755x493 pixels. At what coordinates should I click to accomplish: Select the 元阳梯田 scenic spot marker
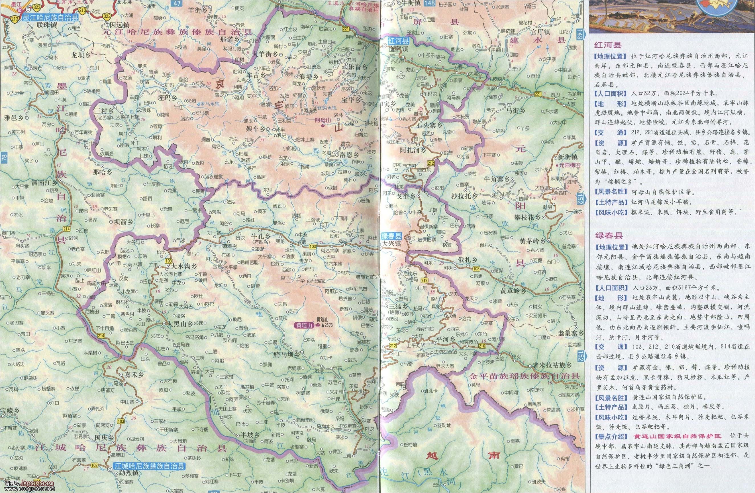[x=557, y=166]
